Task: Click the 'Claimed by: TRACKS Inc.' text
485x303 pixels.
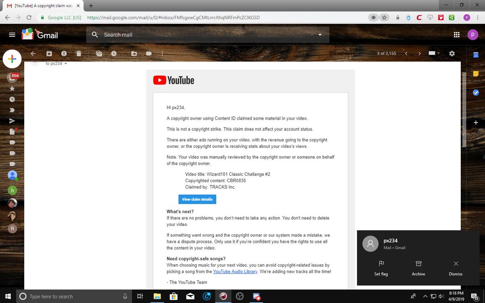Action: 210,187
